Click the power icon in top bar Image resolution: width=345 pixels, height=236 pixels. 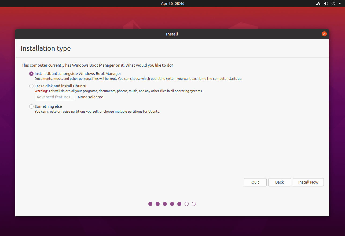(x=333, y=3)
